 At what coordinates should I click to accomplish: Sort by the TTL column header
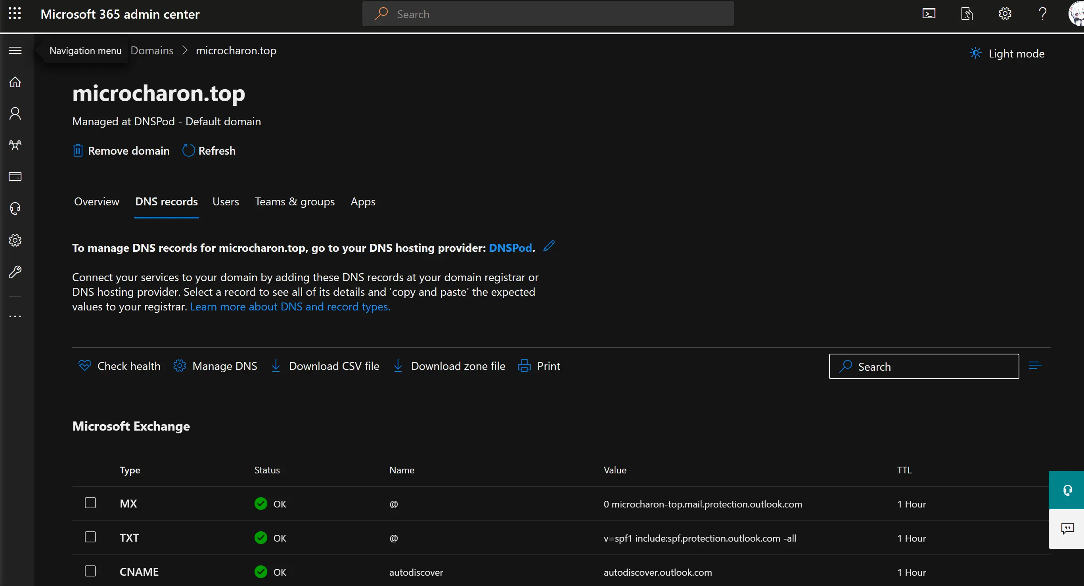coord(904,470)
